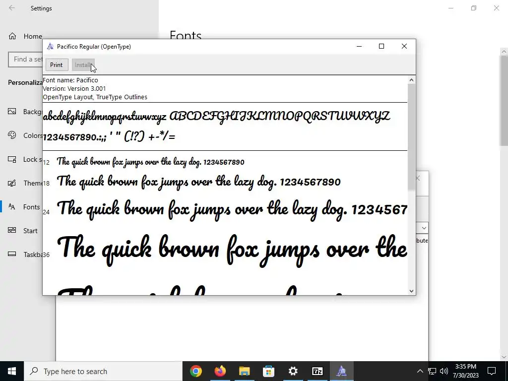Click Settings page scrollbar down arrow
Screen dimensions: 508x381
[x=504, y=357]
